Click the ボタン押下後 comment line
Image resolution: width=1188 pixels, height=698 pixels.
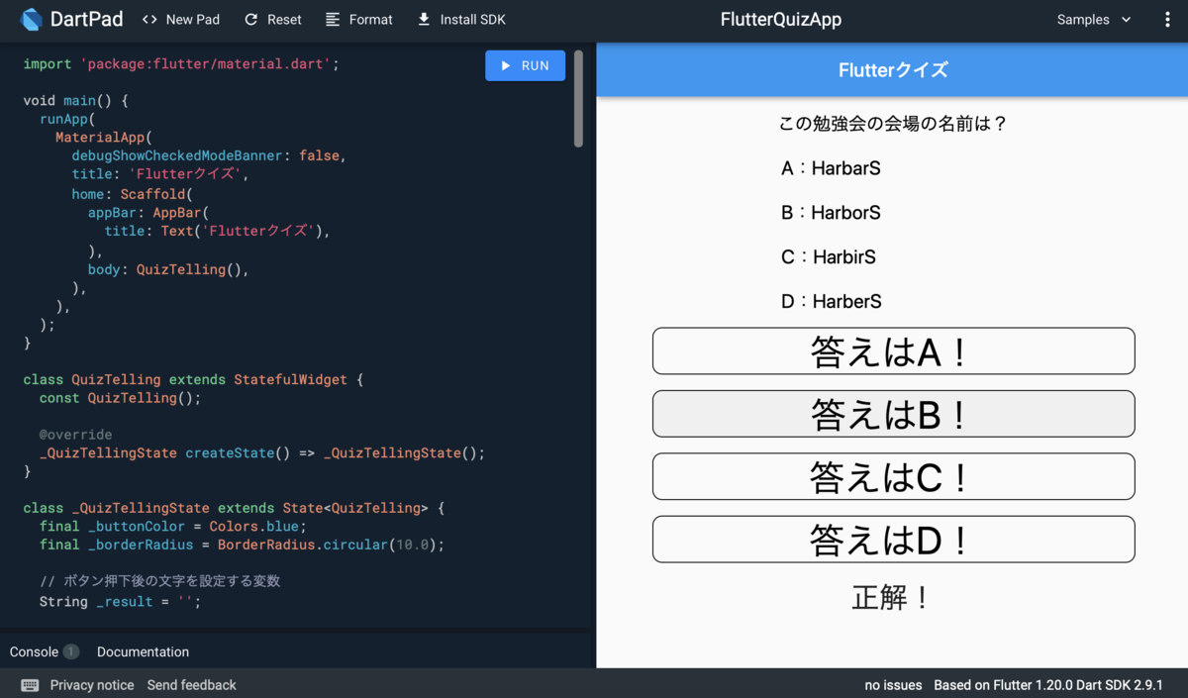coord(160,581)
